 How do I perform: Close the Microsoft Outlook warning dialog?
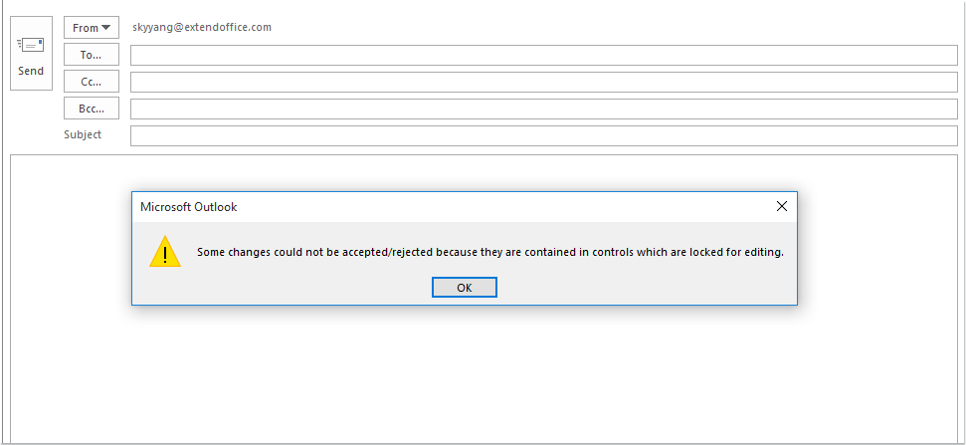point(781,206)
